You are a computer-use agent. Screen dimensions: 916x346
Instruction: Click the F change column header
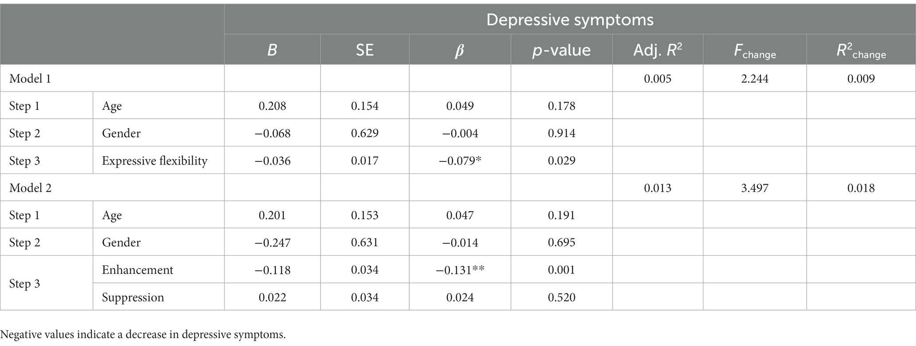[755, 51]
